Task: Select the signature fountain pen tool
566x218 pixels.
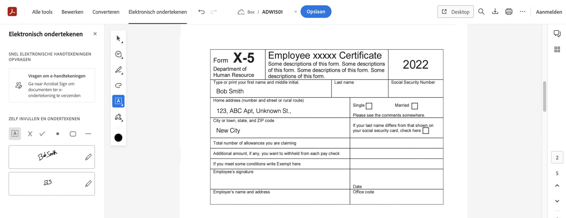Action: [x=119, y=117]
